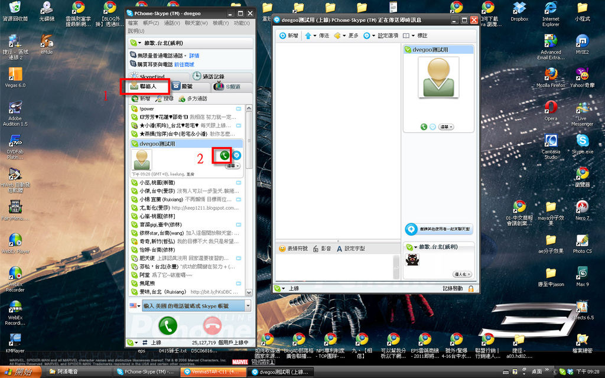Click 影音 media button in chat window

pos(322,249)
